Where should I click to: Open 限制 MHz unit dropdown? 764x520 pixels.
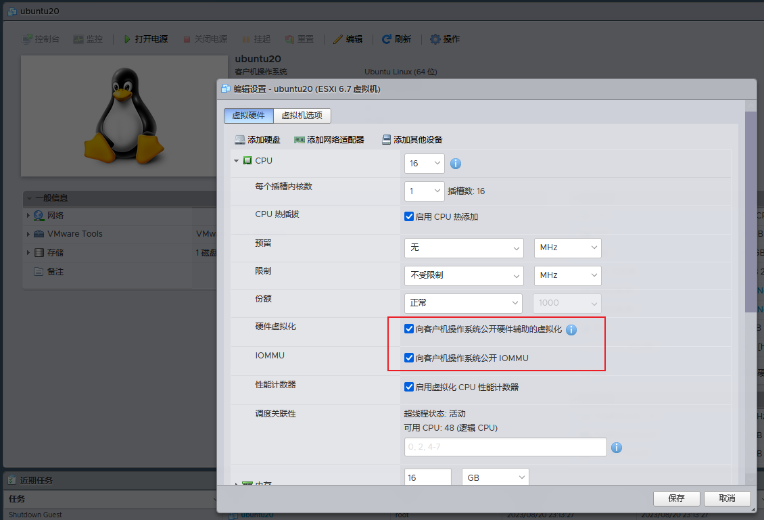568,276
